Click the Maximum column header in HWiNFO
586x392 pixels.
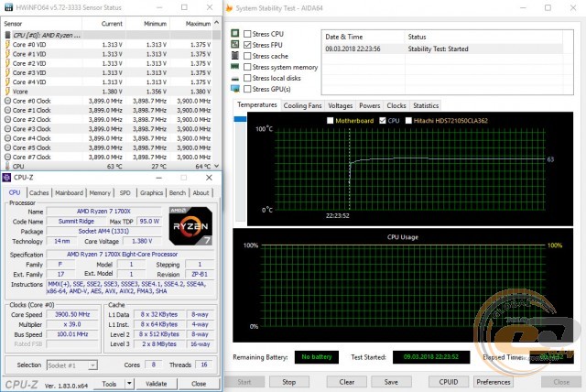tap(191, 24)
